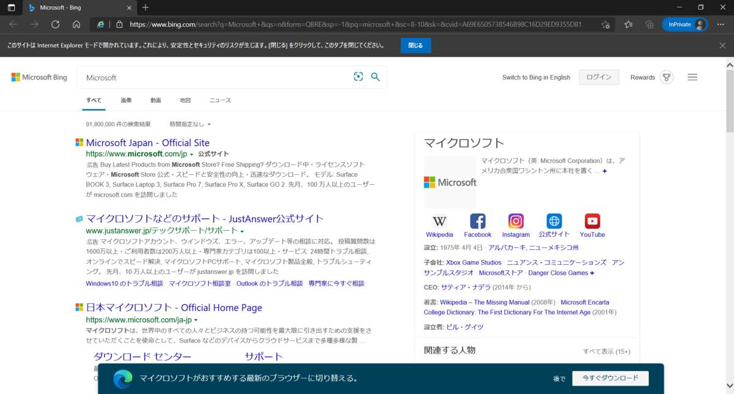Open visual search camera icon
This screenshot has width=734, height=394.
pos(358,76)
